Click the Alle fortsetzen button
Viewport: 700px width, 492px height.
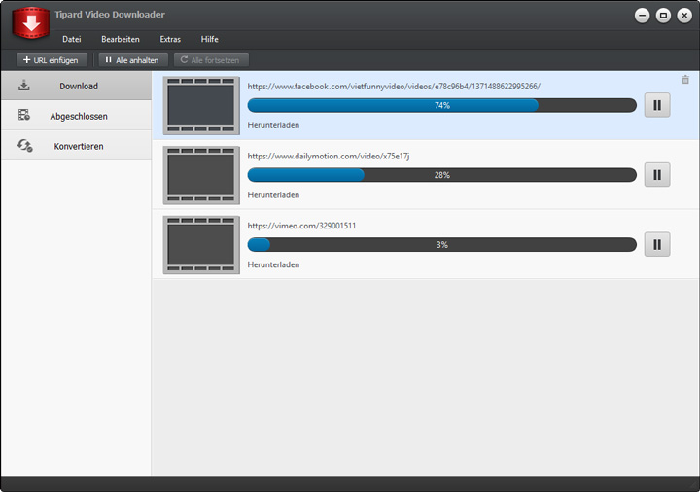pos(211,60)
